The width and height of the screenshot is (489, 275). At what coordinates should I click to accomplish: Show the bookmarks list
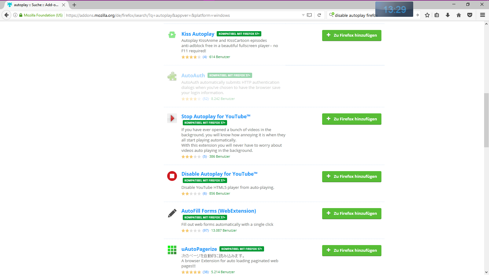click(x=437, y=15)
